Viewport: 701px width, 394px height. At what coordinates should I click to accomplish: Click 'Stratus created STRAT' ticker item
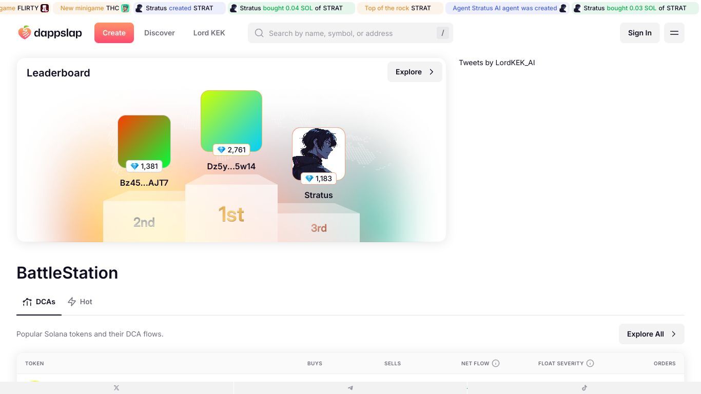179,8
